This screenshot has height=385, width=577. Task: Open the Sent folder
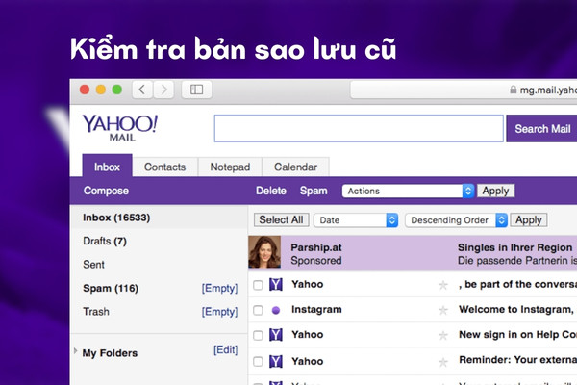pyautogui.click(x=93, y=265)
